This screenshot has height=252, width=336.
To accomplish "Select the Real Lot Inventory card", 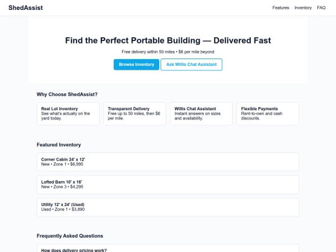I will click(x=68, y=114).
